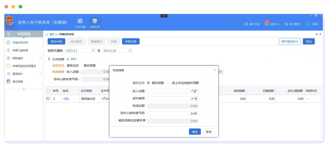
Task: Click the 提交申报 button
Action: click(56, 42)
